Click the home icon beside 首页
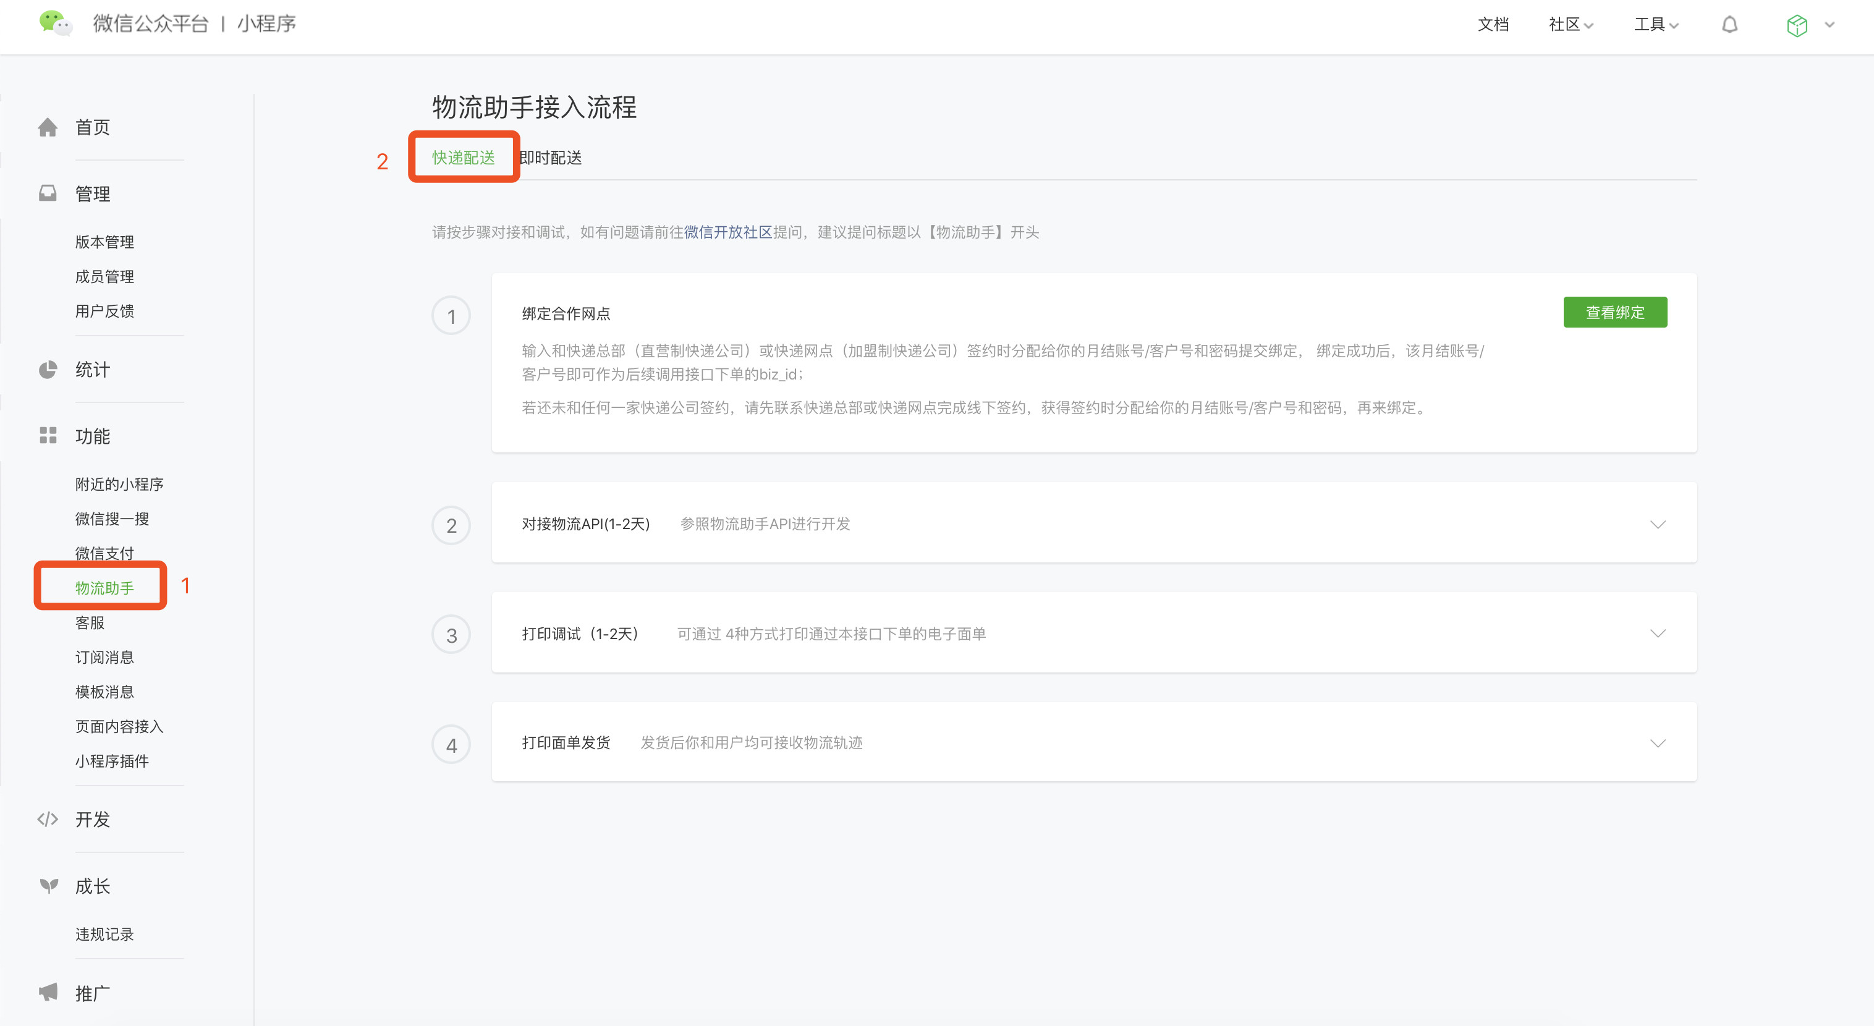The width and height of the screenshot is (1874, 1026). tap(48, 127)
